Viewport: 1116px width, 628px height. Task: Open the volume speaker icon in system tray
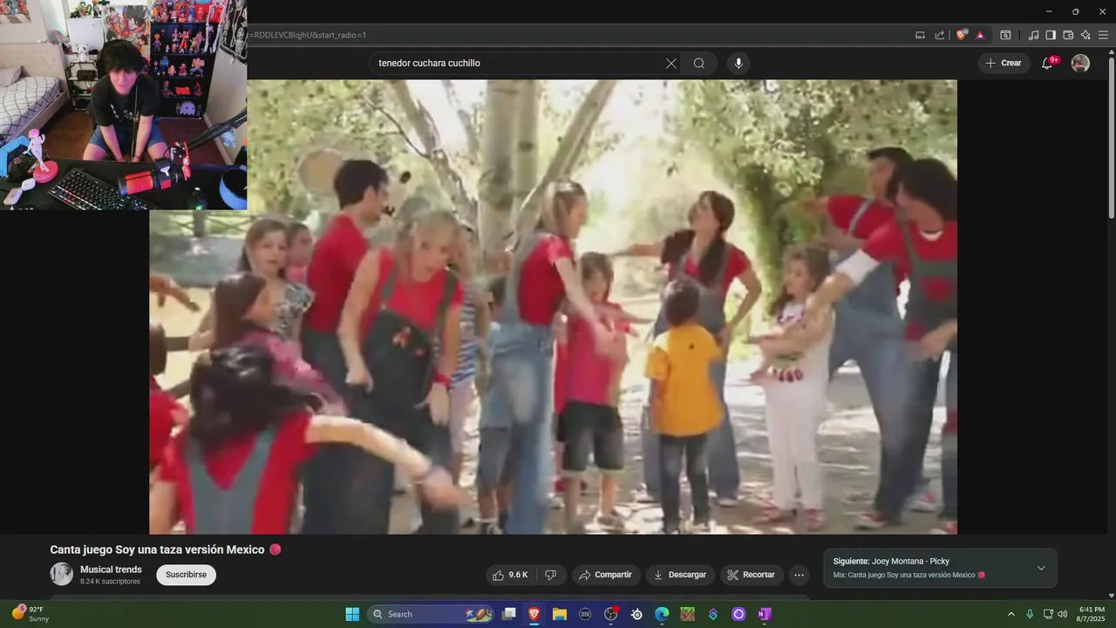[x=1062, y=614]
